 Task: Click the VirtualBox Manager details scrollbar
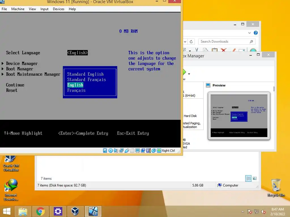[274, 89]
